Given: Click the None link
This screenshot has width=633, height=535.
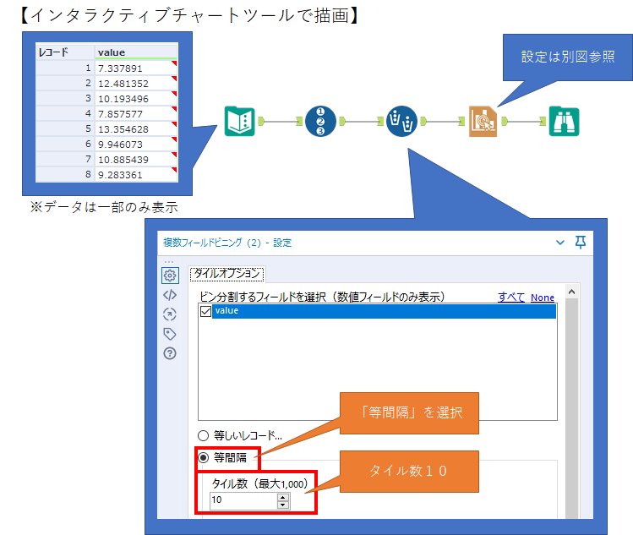Looking at the screenshot, I should click(x=543, y=298).
